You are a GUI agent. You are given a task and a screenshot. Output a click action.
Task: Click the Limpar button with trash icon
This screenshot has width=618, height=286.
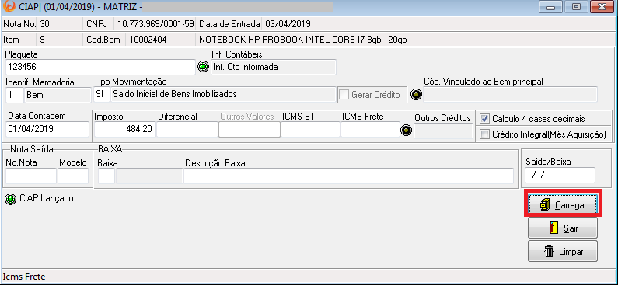click(563, 251)
